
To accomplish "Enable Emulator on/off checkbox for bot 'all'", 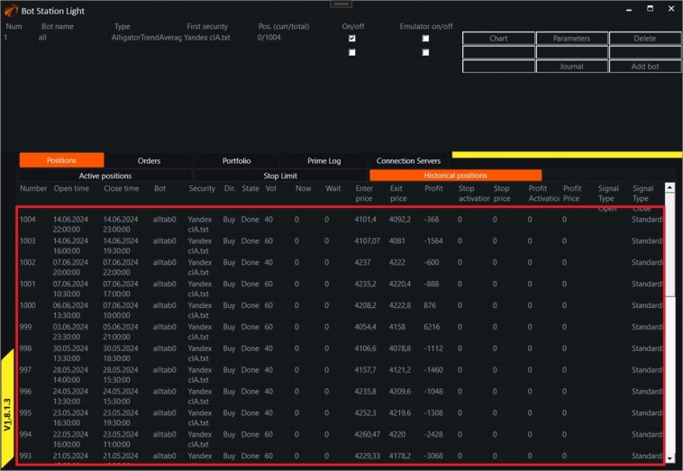I will (425, 39).
